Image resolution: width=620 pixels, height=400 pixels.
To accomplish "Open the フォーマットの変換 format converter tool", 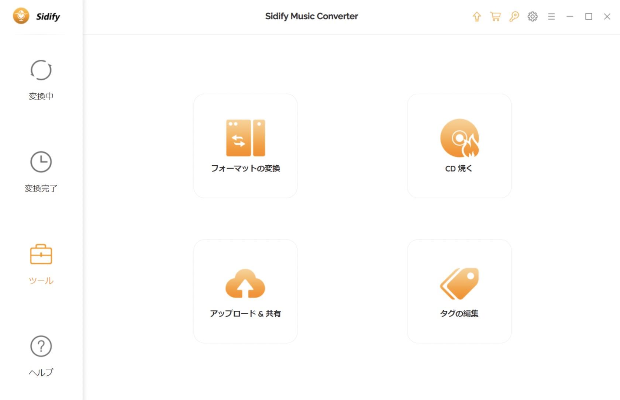I will (x=245, y=146).
